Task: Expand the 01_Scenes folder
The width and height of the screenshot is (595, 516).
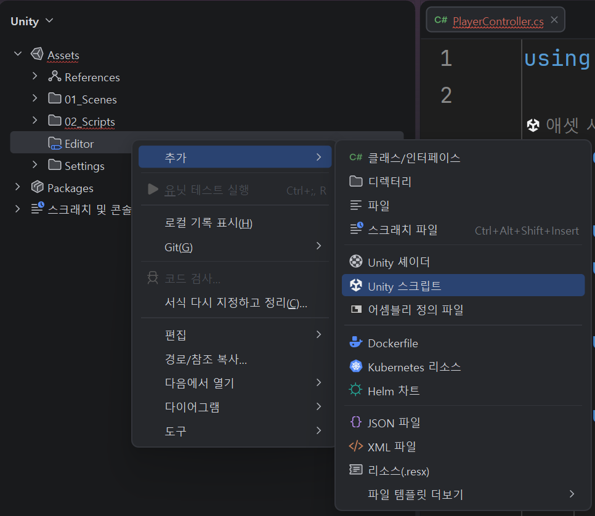Action: point(35,99)
